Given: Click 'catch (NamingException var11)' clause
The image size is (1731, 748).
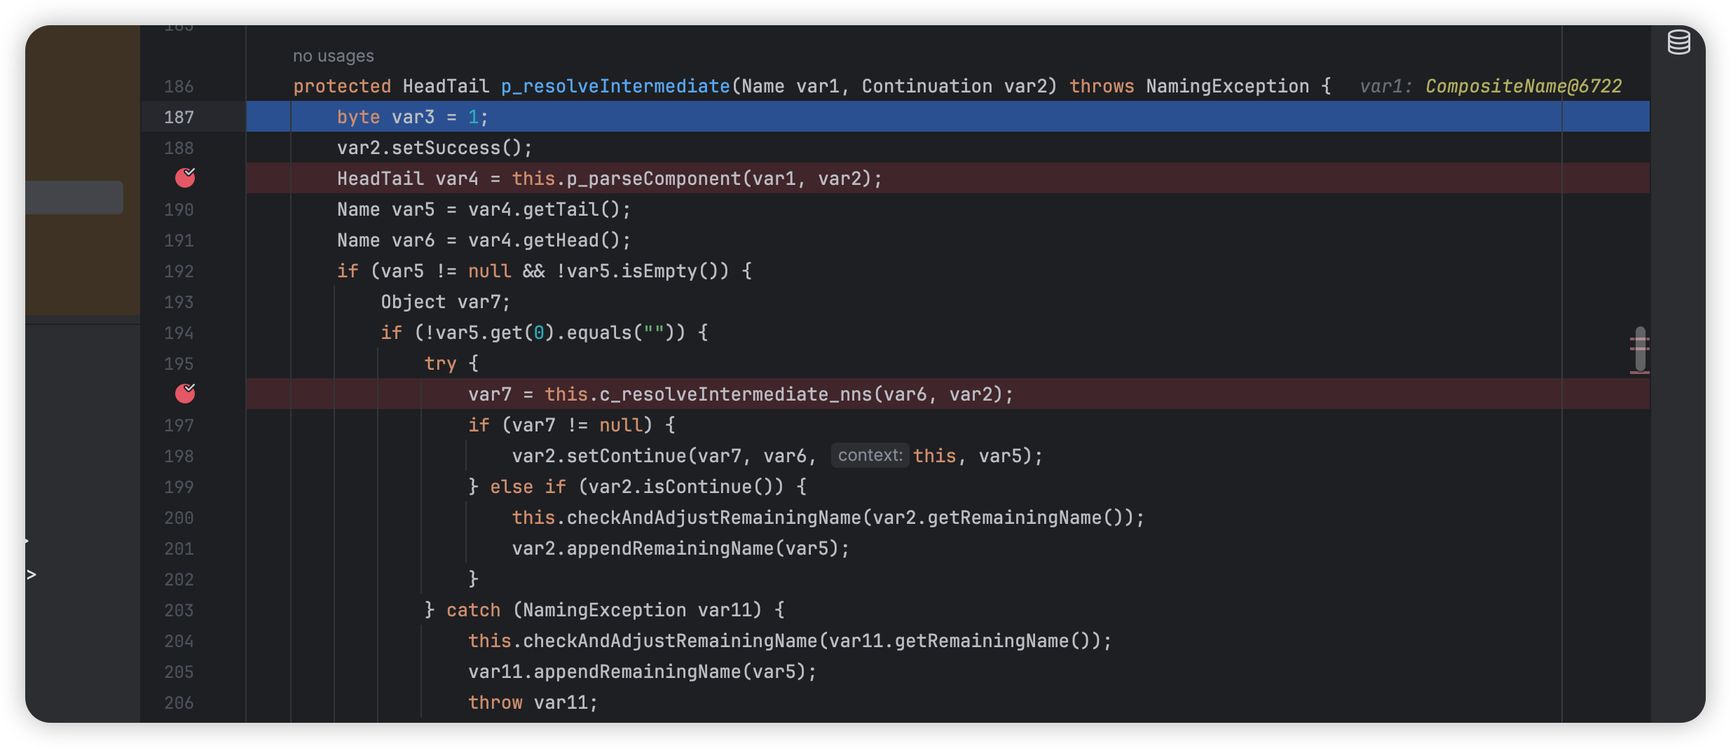Looking at the screenshot, I should click(x=604, y=610).
